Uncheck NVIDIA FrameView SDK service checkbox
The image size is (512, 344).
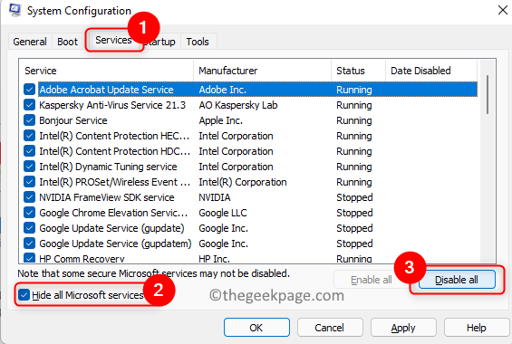[x=29, y=197]
